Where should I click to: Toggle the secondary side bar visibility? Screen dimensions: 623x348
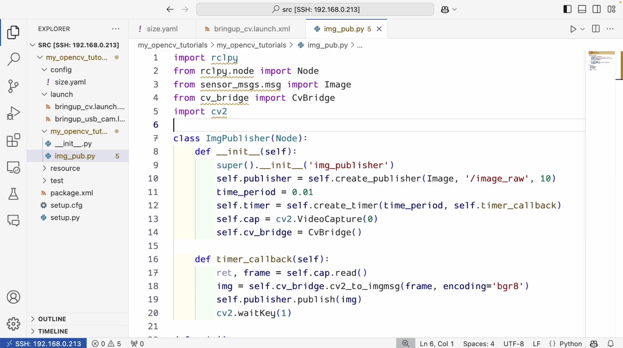[596, 9]
